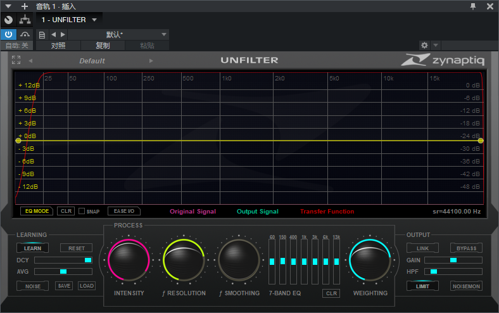Click the 3k EQ band fader
The width and height of the screenshot is (499, 313).
(x=315, y=262)
